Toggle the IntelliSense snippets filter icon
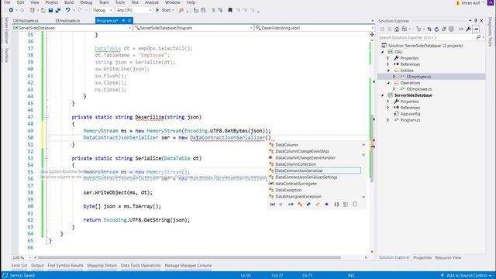The image size is (496, 279). [355, 205]
